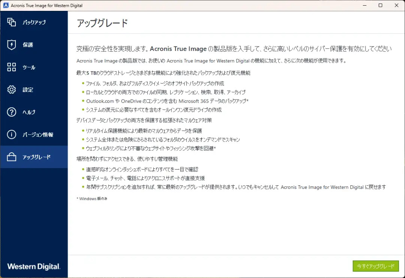This screenshot has height=278, width=405.
Task: Click the 年間サブスクリプション bullet line
Action: pos(236,187)
